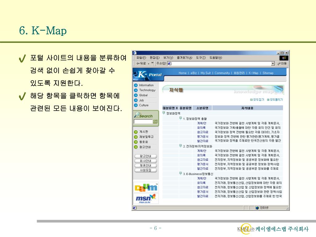Viewport: 316px width, 237px height.
Task: Collapse the 정보화정책 tree node
Action: coord(164,113)
